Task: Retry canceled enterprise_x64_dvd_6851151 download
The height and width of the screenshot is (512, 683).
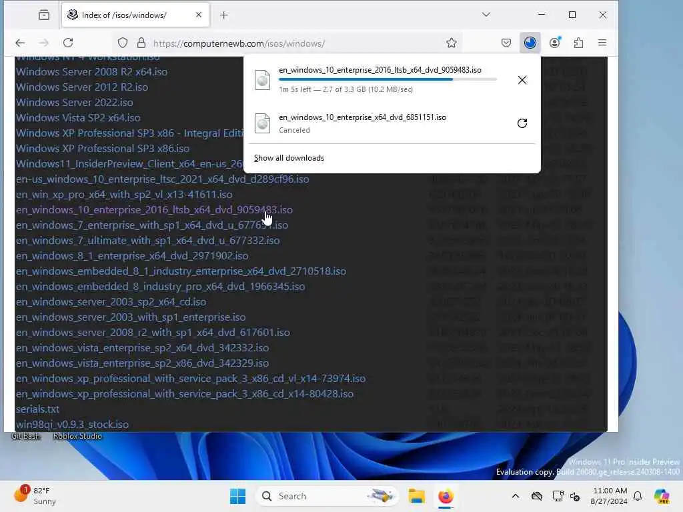Action: click(x=522, y=123)
